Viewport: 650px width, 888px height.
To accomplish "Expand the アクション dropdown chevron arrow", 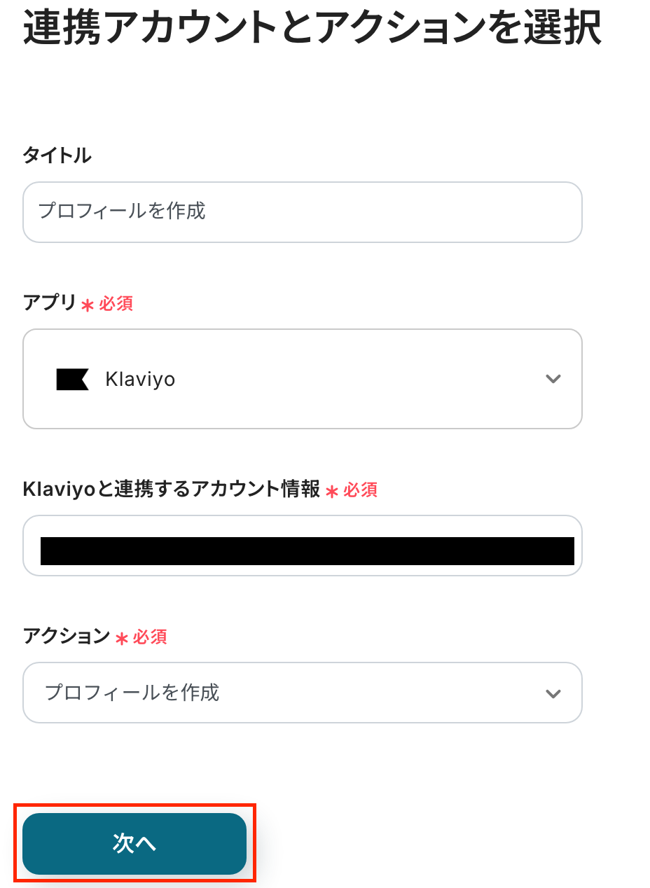I will tap(553, 693).
